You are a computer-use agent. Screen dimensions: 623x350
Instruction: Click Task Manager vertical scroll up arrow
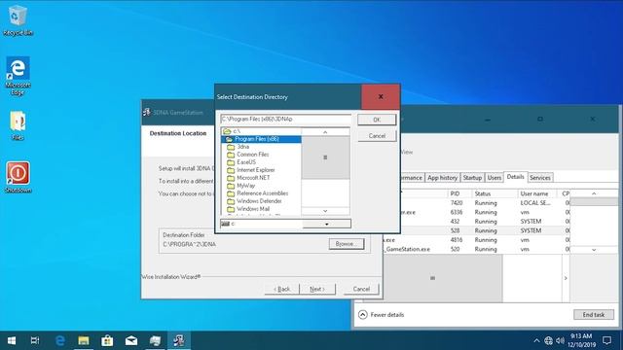click(594, 193)
